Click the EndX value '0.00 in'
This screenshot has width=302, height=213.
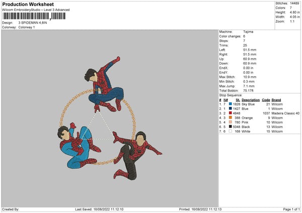(248, 68)
